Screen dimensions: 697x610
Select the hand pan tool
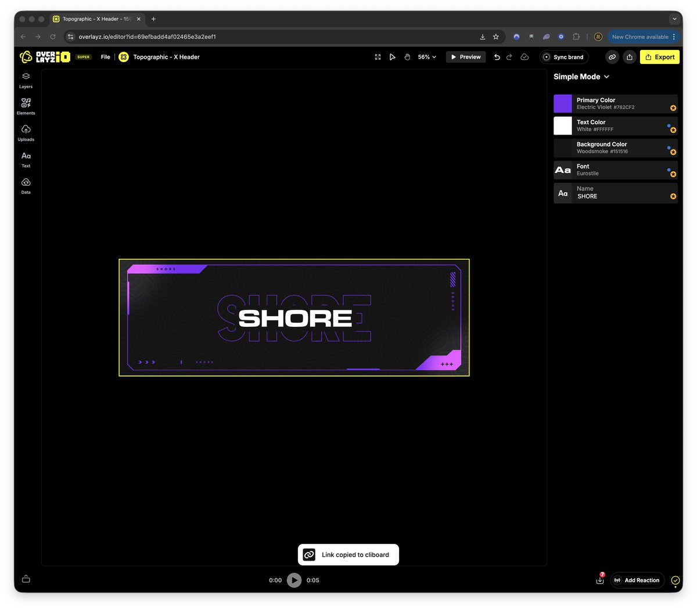pyautogui.click(x=407, y=57)
